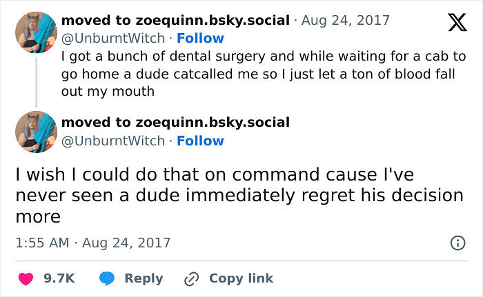Viewport: 483px width, 297px height.
Task: Select the Copy link text
Action: coord(241,278)
